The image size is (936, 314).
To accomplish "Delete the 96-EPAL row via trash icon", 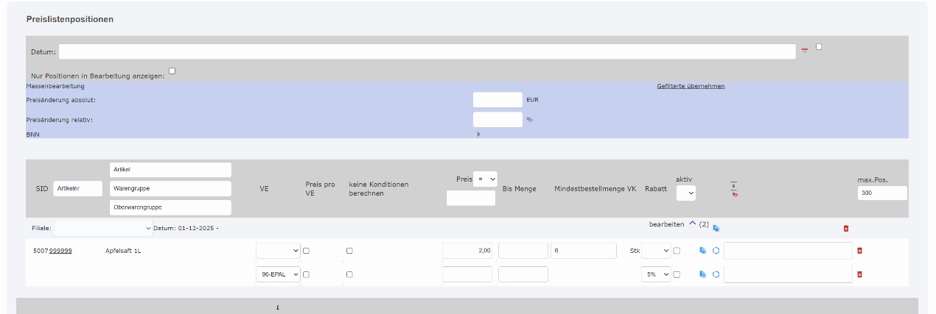I will pyautogui.click(x=859, y=274).
